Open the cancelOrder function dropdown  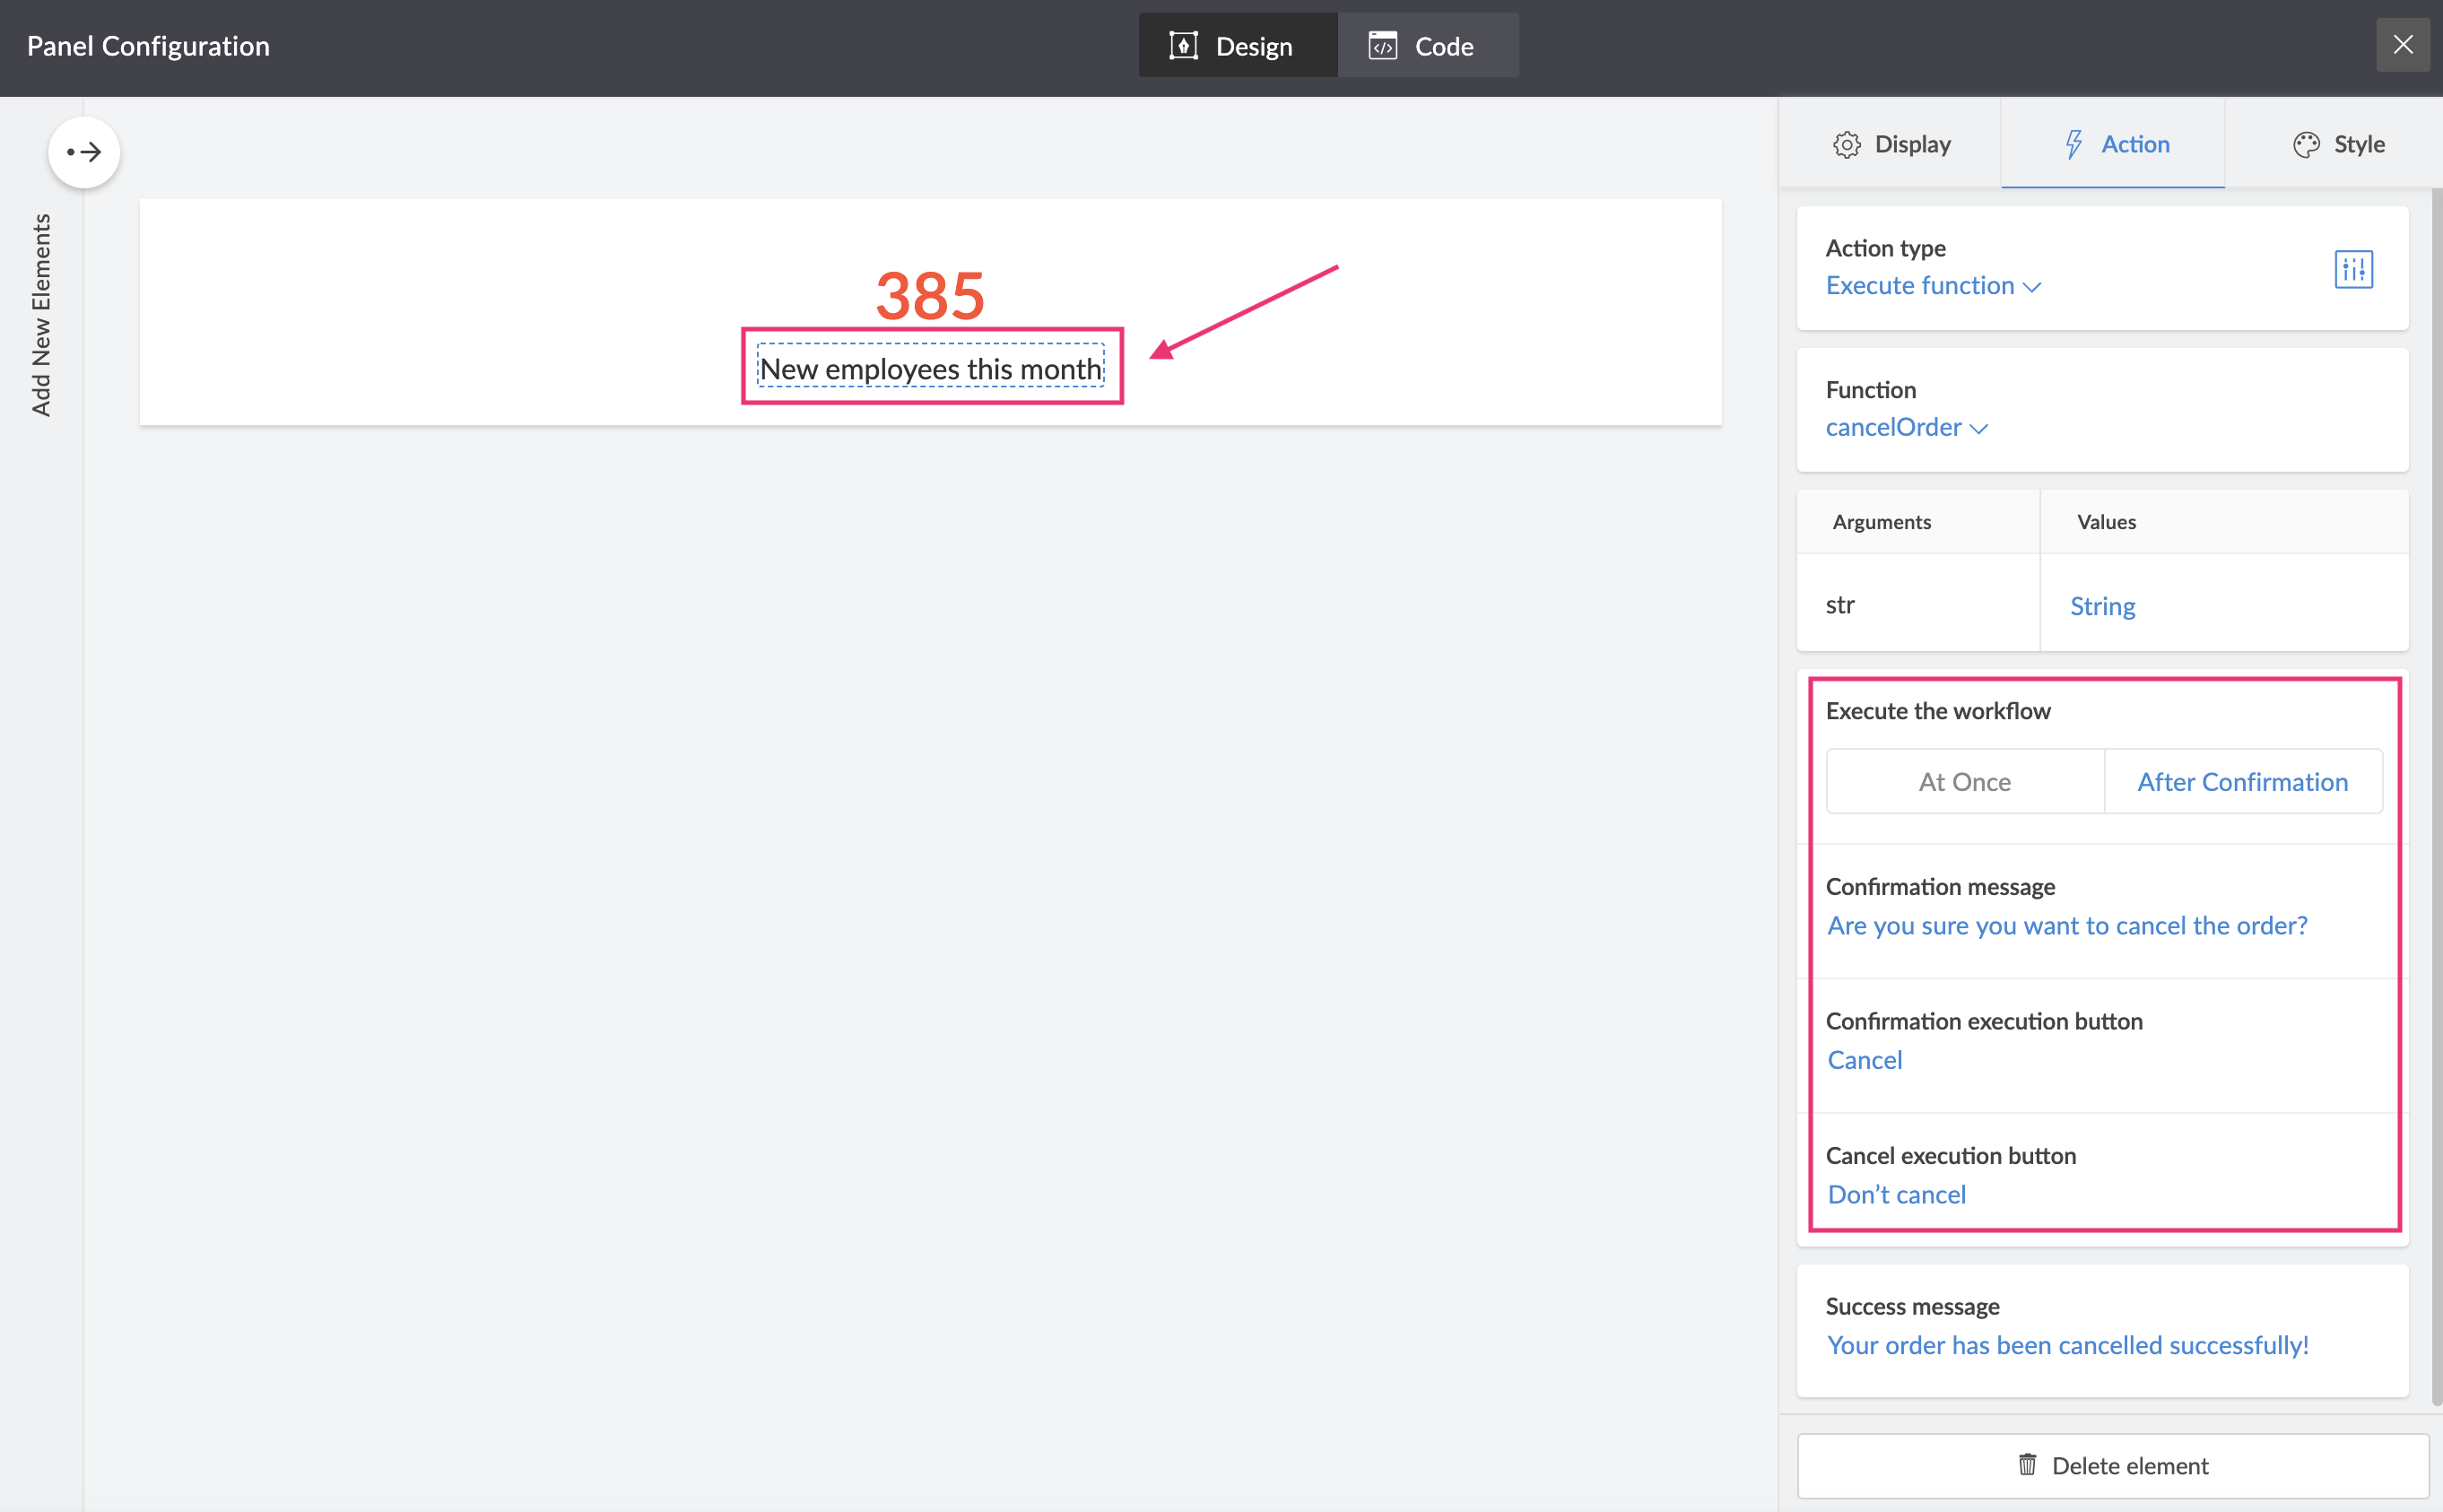click(1906, 428)
